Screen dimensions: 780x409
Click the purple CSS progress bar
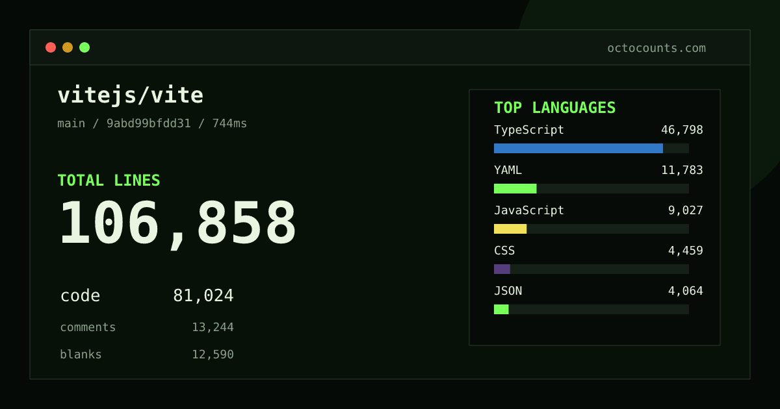click(502, 269)
